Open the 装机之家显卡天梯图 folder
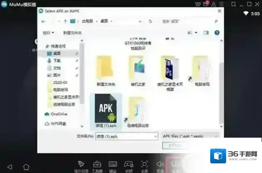The height and width of the screenshot is (173, 262). click(170, 74)
